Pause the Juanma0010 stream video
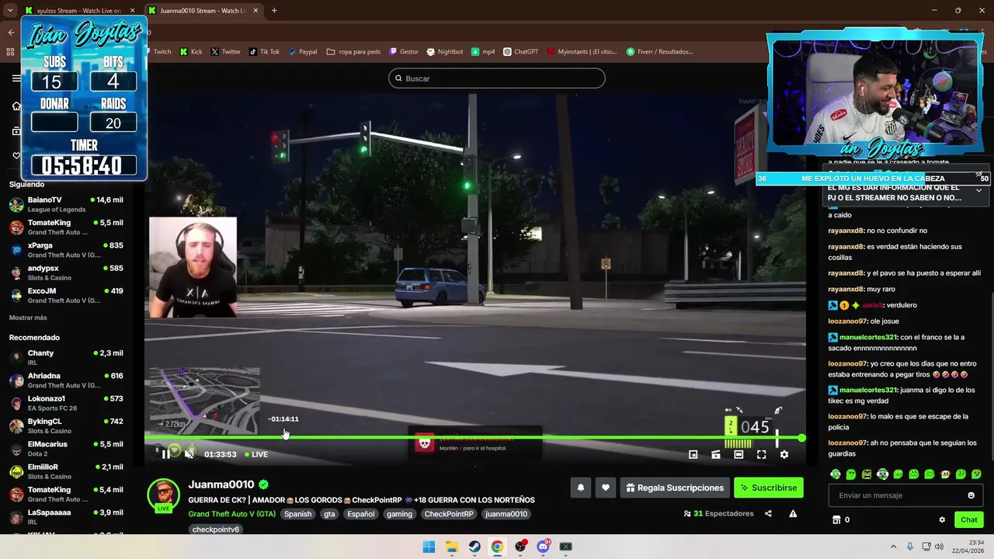 coord(165,454)
